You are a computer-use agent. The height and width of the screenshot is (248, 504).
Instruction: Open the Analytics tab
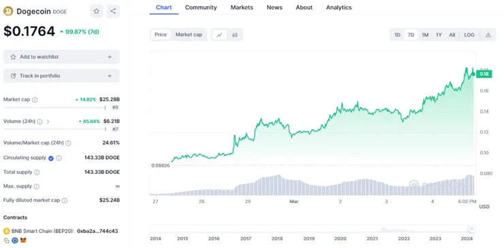338,7
